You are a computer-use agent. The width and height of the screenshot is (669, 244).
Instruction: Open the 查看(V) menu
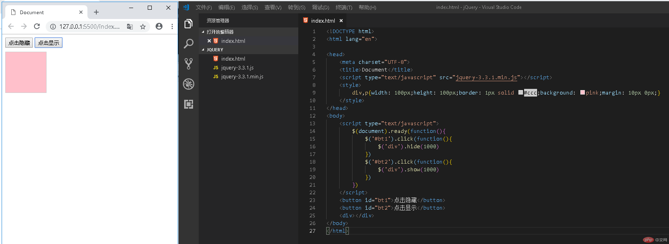[273, 7]
